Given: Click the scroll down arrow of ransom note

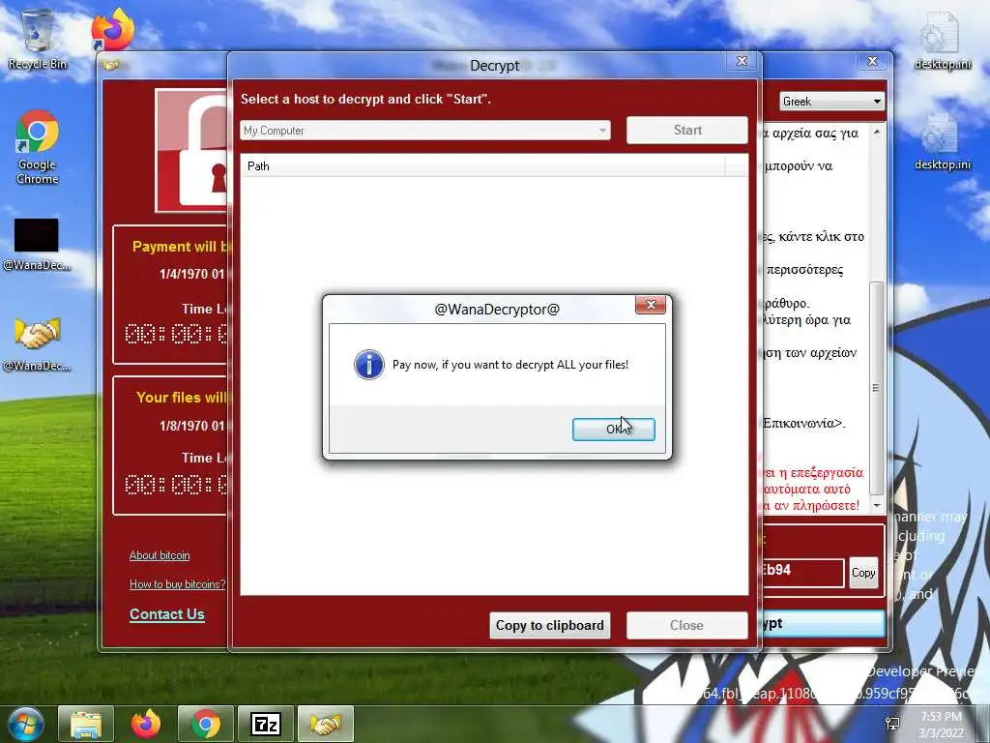Looking at the screenshot, I should point(876,505).
